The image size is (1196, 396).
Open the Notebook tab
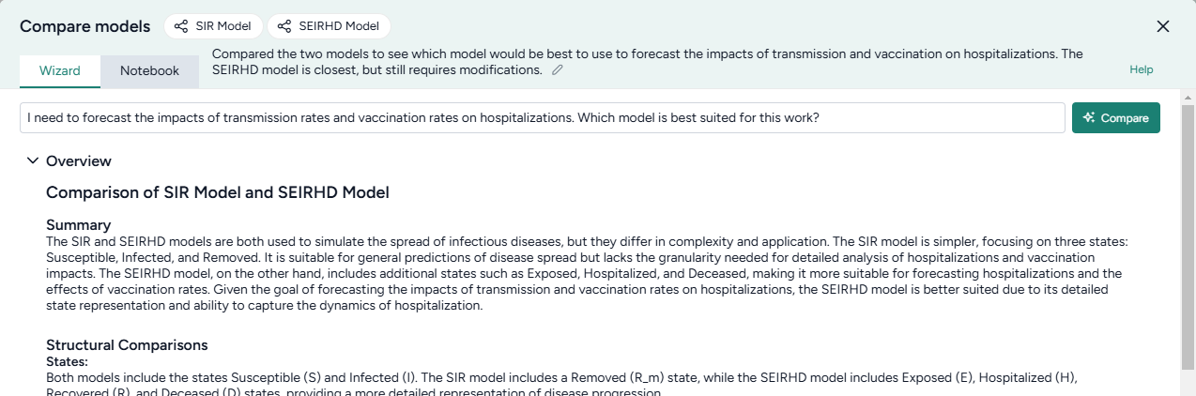click(x=149, y=70)
